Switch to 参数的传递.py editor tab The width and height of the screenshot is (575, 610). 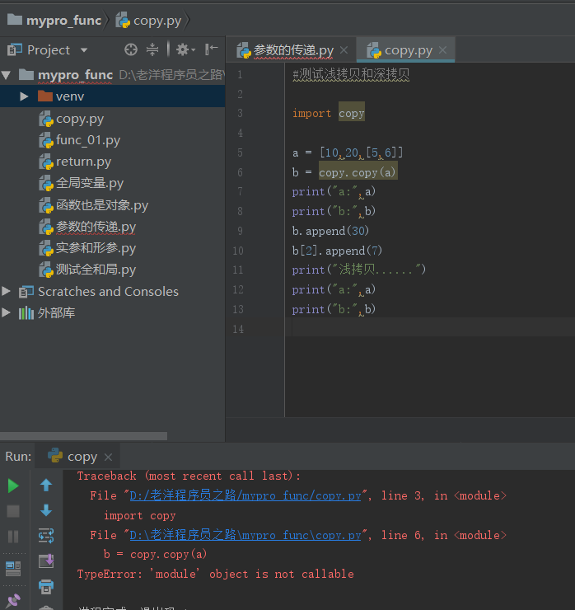293,50
